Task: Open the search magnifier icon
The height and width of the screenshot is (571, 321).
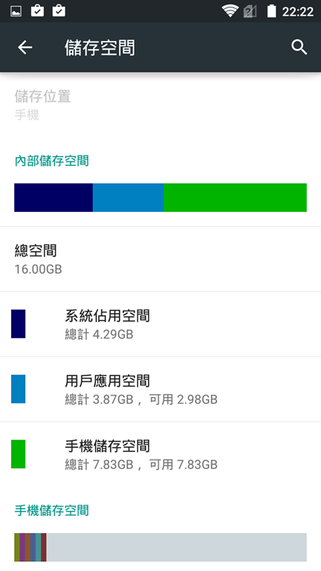Action: 299,48
